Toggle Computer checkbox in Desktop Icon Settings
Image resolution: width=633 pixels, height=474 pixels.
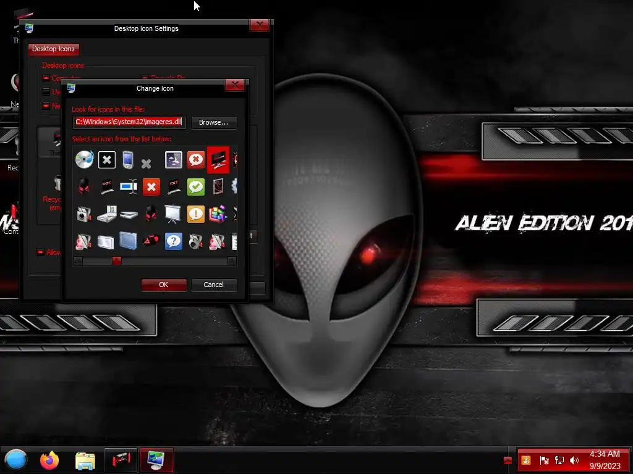pos(46,78)
